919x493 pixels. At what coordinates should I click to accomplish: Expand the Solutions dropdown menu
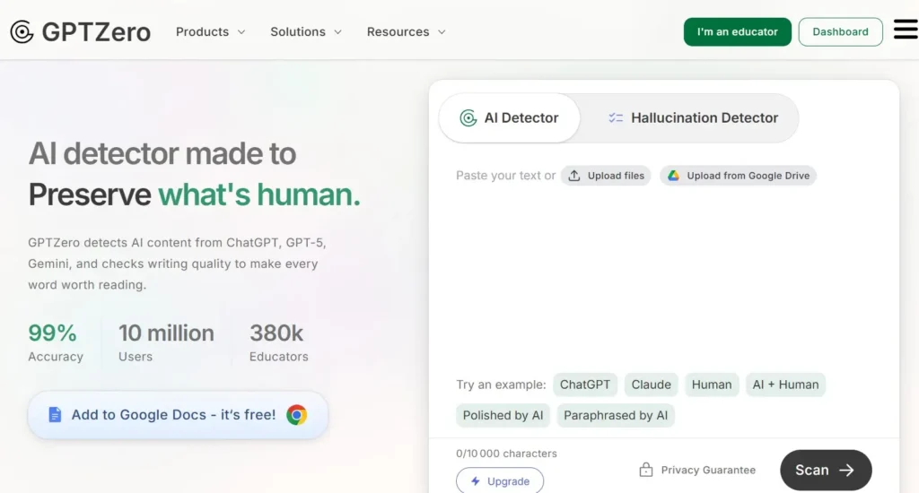[x=306, y=32]
